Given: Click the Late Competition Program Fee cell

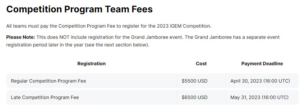Looking at the screenshot, I should tap(91, 97).
